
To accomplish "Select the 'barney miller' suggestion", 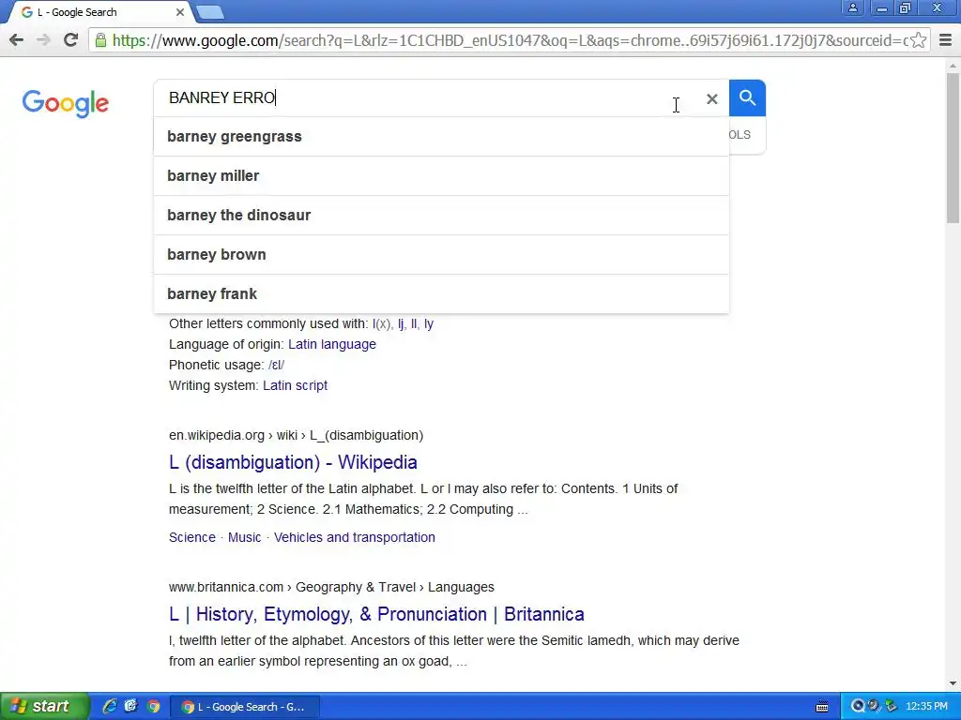I will [441, 175].
